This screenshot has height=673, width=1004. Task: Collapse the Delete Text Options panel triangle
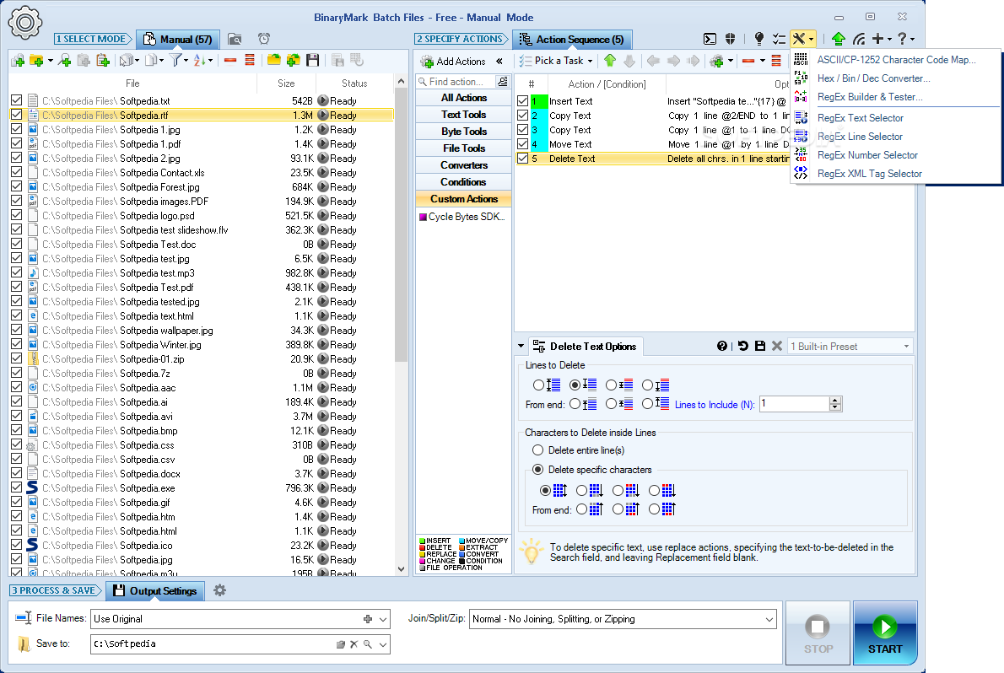pyautogui.click(x=521, y=346)
